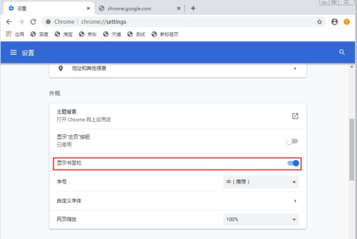Open a new tab with plus button
Image resolution: width=357 pixels, height=239 pixels.
(193, 8)
